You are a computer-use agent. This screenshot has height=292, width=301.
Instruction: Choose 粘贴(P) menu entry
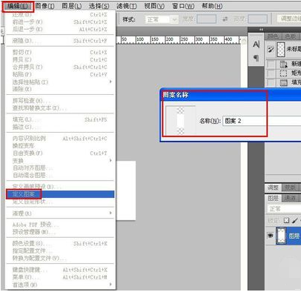[60, 75]
